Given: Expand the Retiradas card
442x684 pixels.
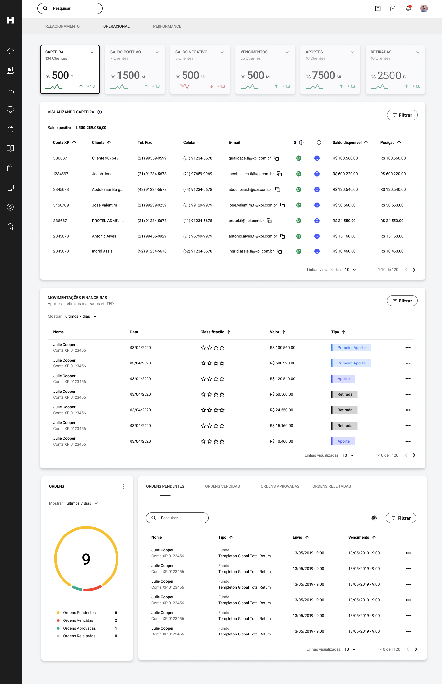Looking at the screenshot, I should (x=418, y=52).
